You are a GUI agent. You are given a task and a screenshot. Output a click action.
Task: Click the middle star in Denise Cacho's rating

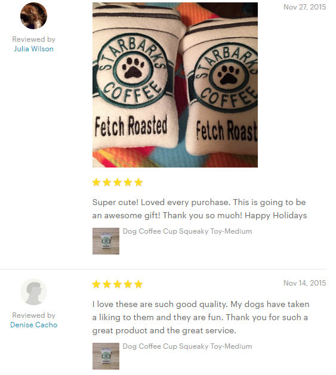point(118,284)
